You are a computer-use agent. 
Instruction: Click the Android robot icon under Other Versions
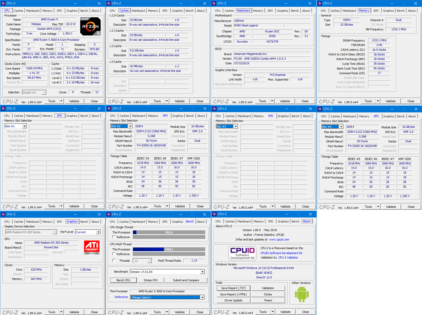[302, 294]
